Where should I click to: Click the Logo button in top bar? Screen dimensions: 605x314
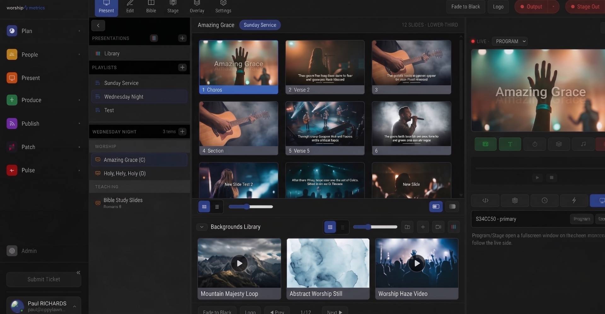click(x=498, y=7)
